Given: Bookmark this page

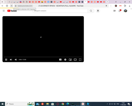Looking at the screenshot, I should (106, 6).
